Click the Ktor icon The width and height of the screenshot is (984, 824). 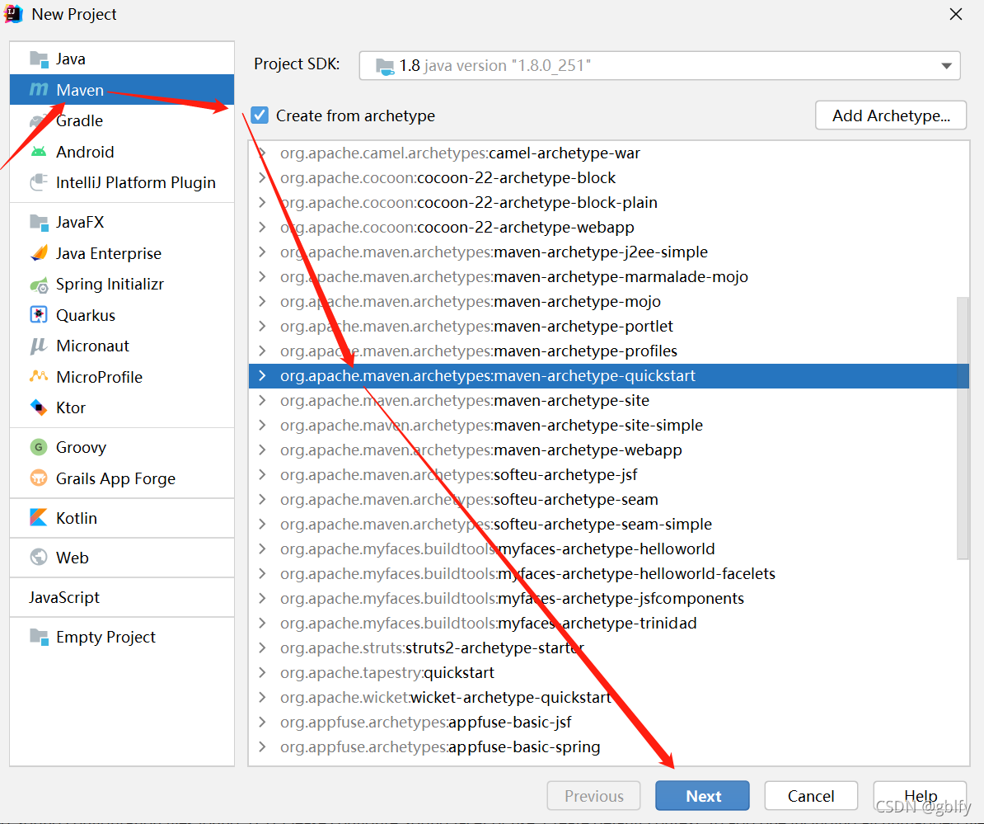coord(39,407)
